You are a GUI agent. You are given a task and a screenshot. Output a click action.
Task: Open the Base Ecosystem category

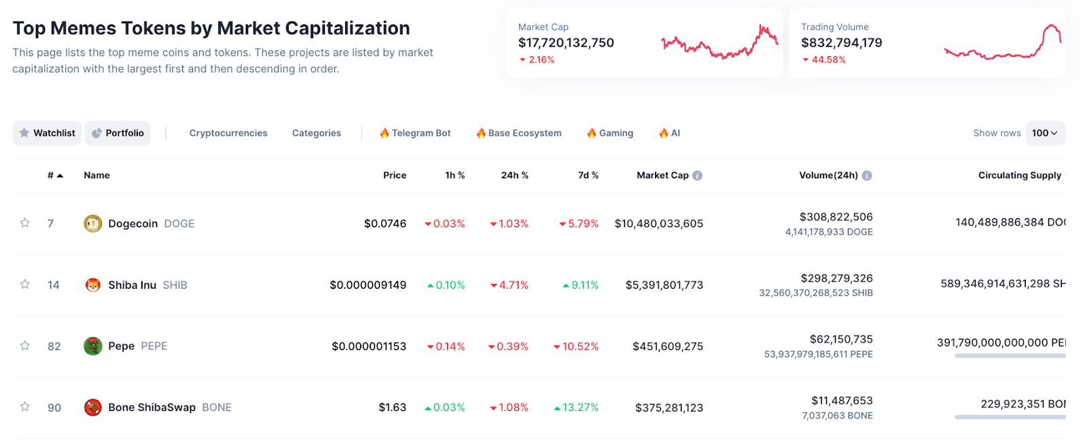pos(519,133)
